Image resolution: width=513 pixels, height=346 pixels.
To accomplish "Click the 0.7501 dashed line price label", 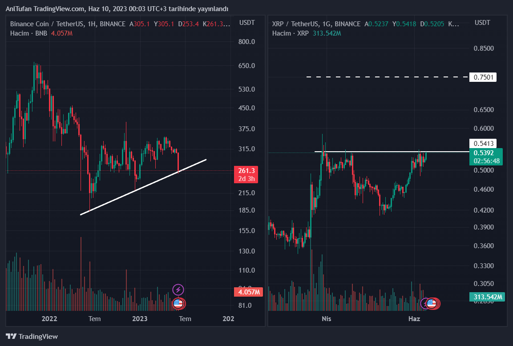I will pyautogui.click(x=483, y=77).
